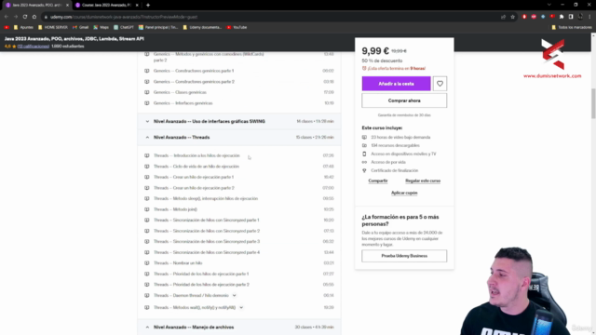
Task: Open Panel principal bookmark
Action: coord(158,27)
